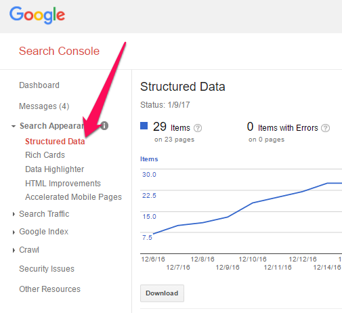The image size is (342, 313).
Task: Click the 12/8/16 date on chart axis
Action: tap(202, 259)
